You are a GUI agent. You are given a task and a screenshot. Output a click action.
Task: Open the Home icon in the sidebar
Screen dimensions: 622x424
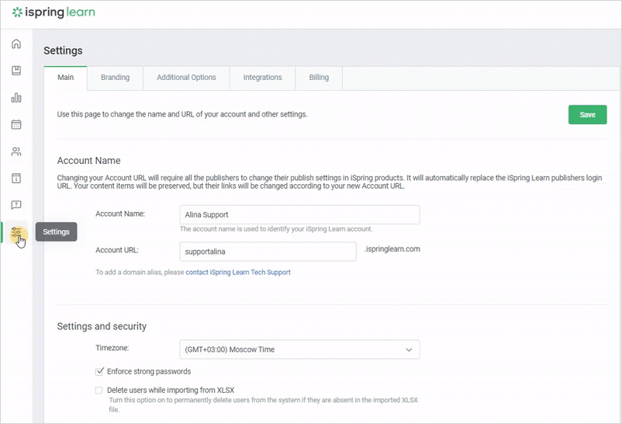point(16,43)
